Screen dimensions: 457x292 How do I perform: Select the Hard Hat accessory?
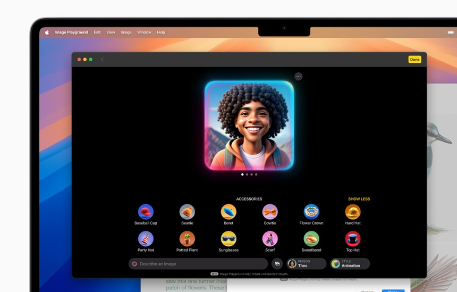pos(353,212)
